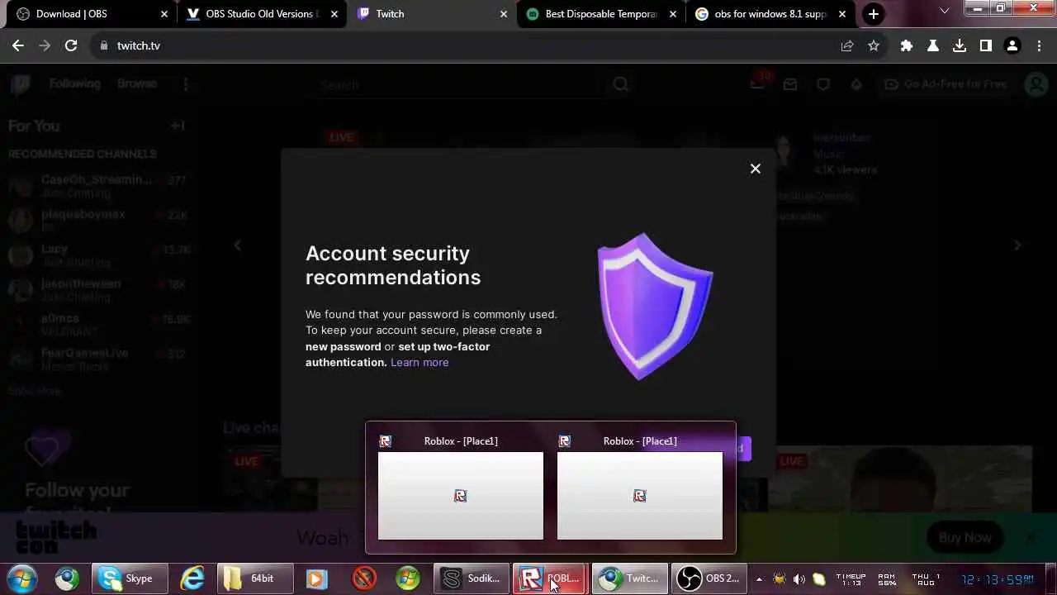This screenshot has width=1057, height=595.
Task: Open Skype from the taskbar
Action: [x=130, y=578]
